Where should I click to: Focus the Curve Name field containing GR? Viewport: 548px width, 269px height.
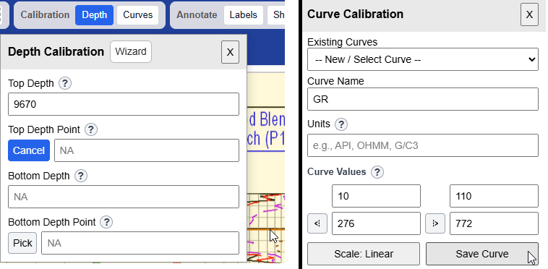pyautogui.click(x=423, y=99)
